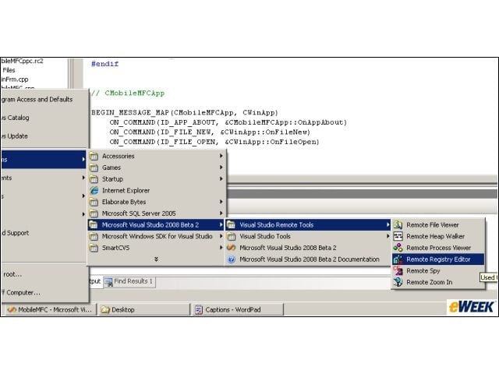499x374 pixels.
Task: Click ON_COMMAND ID_FILE_OPEN code line
Action: click(214, 142)
